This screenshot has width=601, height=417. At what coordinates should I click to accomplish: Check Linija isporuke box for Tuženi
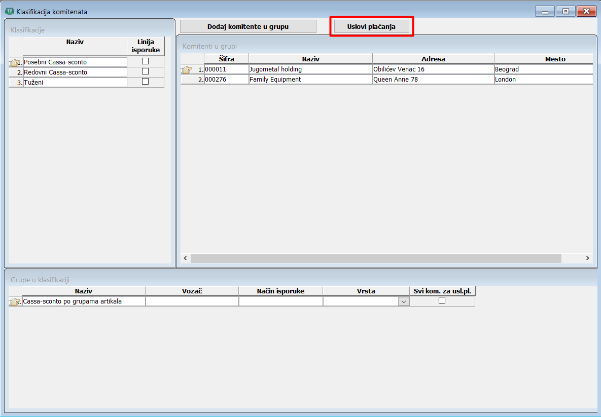146,82
